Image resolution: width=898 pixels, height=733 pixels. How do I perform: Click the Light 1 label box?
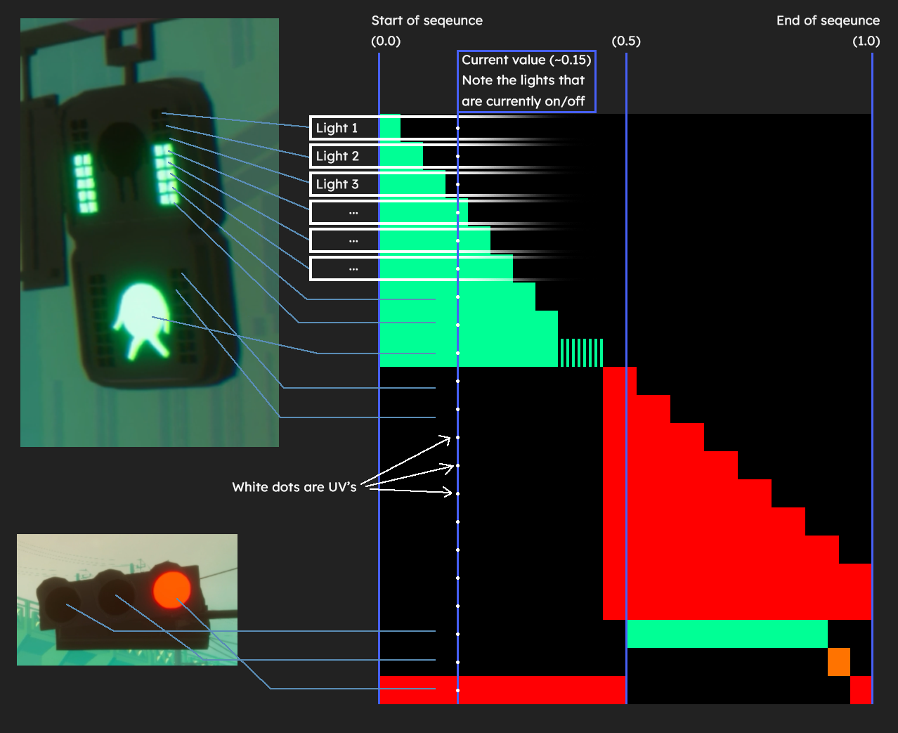coord(344,128)
